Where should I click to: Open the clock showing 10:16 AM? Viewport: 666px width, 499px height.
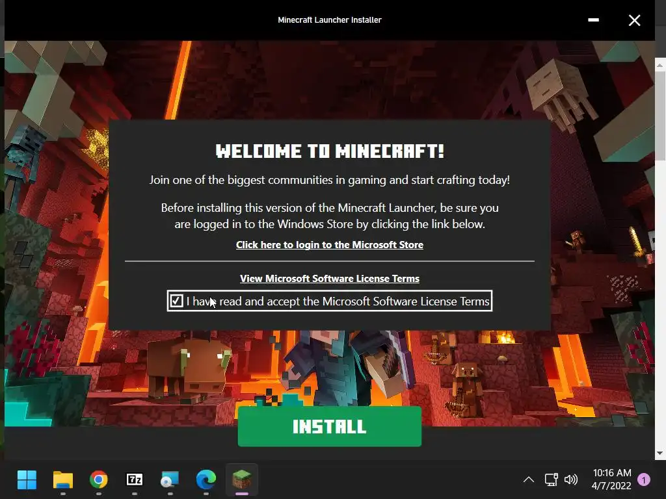(x=611, y=473)
